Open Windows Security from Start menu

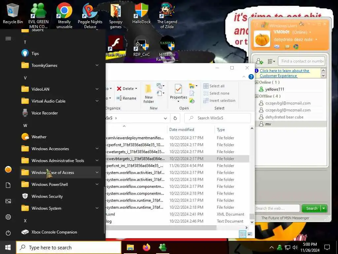click(60, 196)
